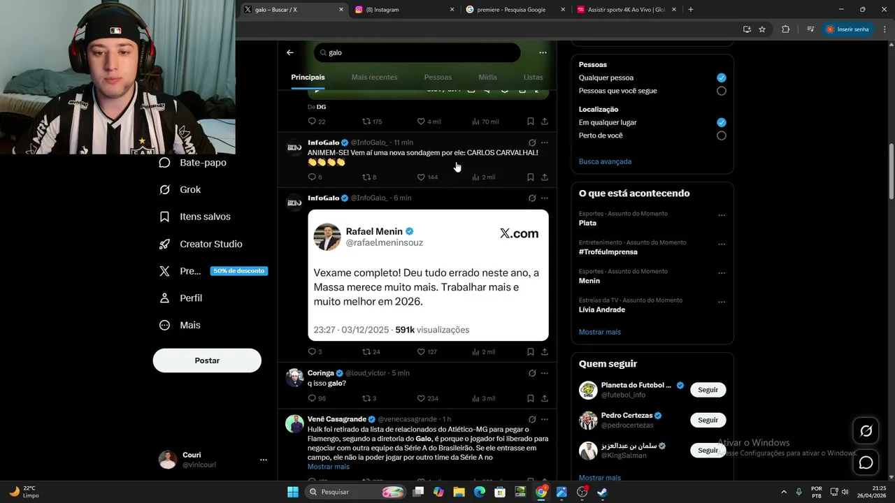
Task: Follow Pedro Certezas
Action: click(x=708, y=420)
